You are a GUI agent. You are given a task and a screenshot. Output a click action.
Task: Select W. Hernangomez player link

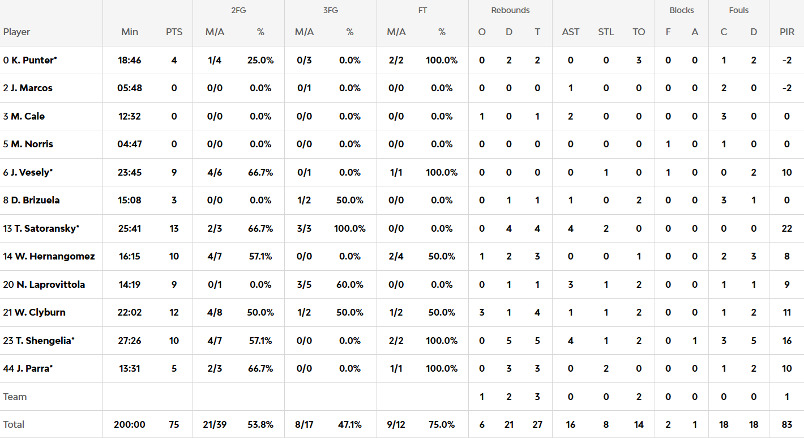tap(54, 256)
